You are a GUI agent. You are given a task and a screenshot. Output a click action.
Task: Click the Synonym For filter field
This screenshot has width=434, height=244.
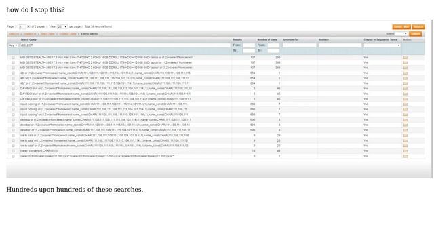click(x=299, y=45)
